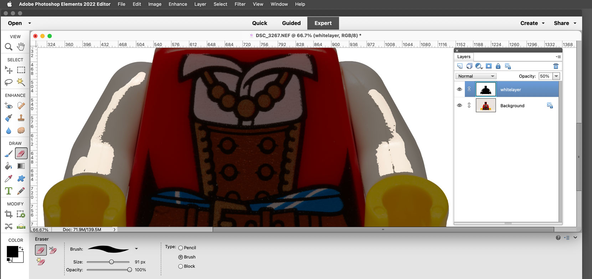Switch to Quick mode tab
This screenshot has height=279, width=592.
259,23
